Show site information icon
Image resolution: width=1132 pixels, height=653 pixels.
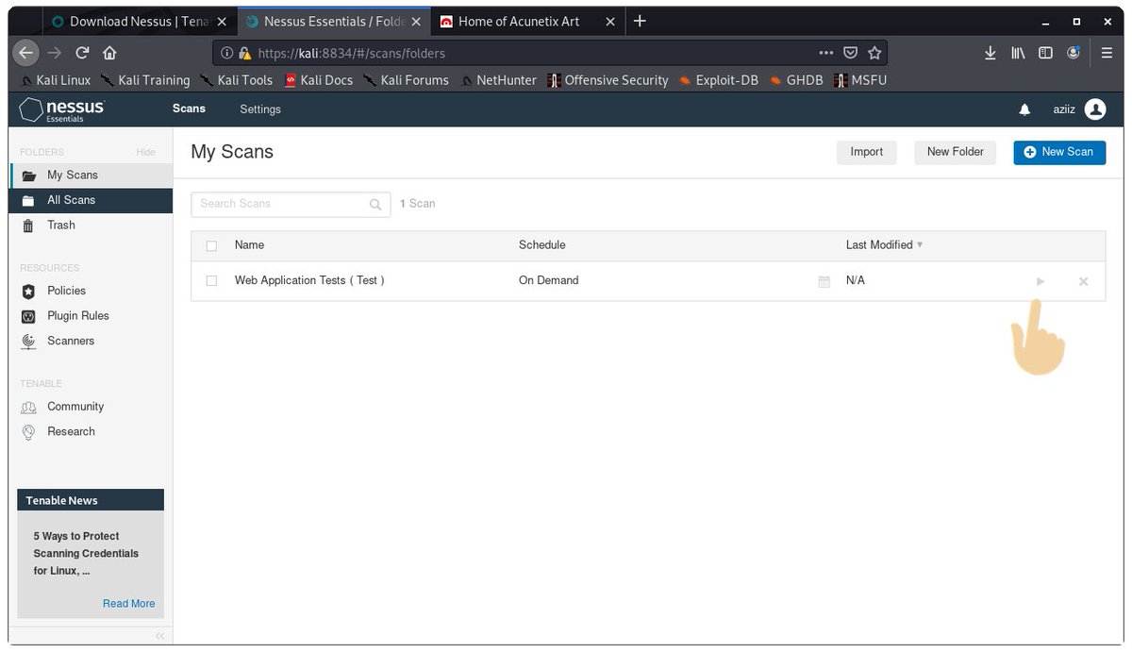click(x=226, y=54)
